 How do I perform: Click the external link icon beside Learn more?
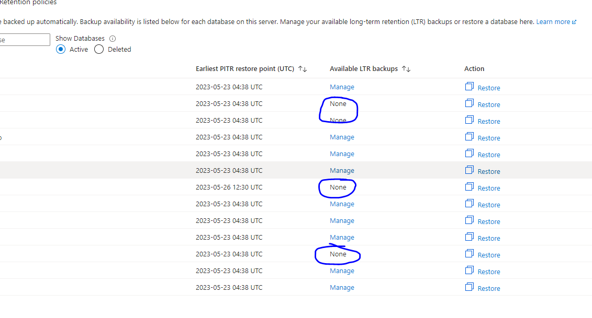[574, 22]
